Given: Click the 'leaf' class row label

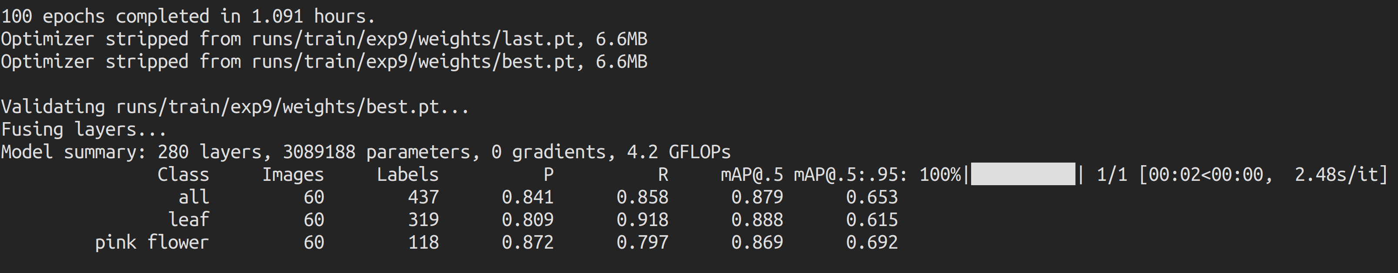Looking at the screenshot, I should [x=188, y=220].
